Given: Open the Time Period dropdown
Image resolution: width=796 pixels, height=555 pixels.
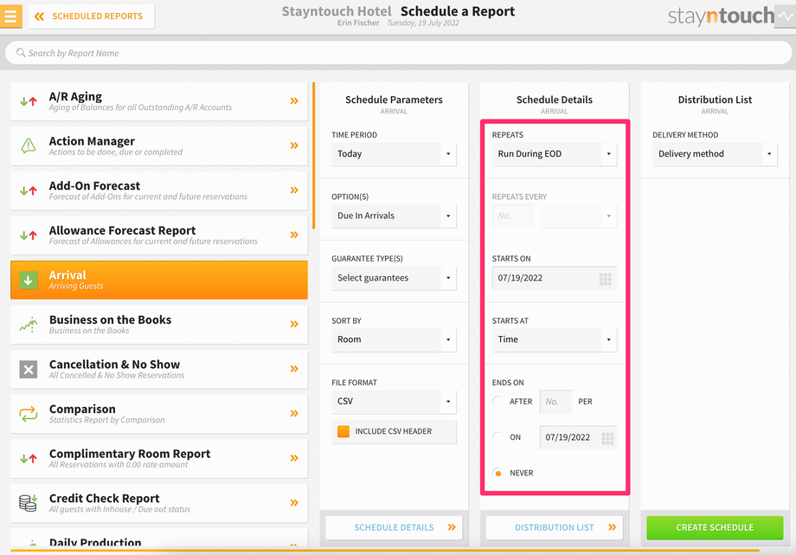Looking at the screenshot, I should tap(394, 154).
